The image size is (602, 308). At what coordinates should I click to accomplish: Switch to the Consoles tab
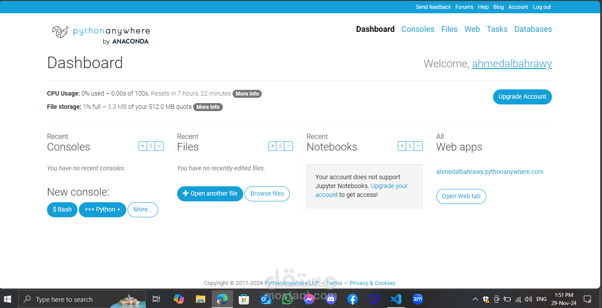(x=418, y=29)
